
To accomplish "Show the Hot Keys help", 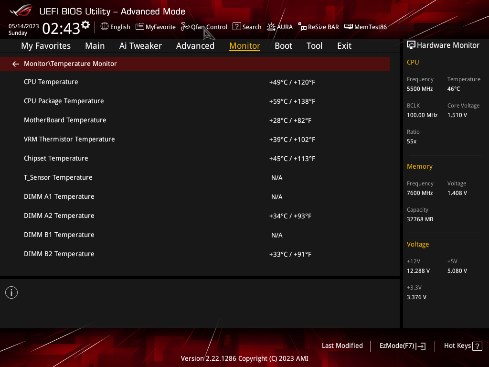I will [463, 346].
